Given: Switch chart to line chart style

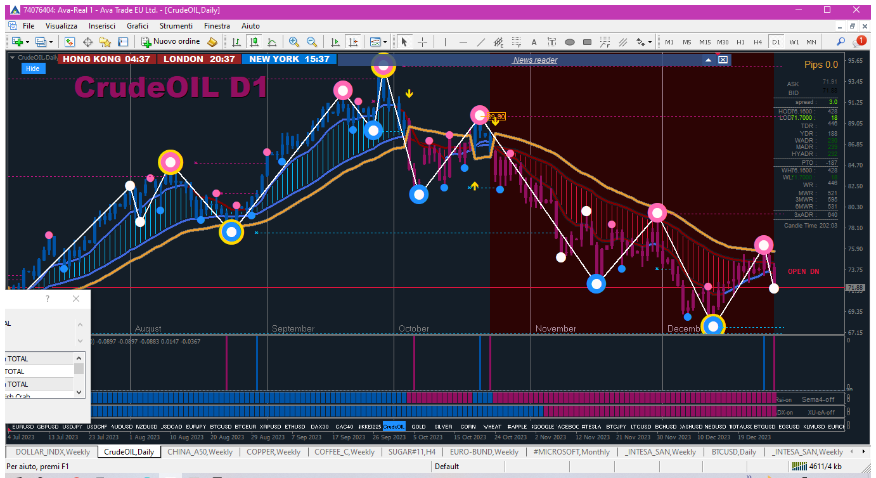Looking at the screenshot, I should [272, 42].
